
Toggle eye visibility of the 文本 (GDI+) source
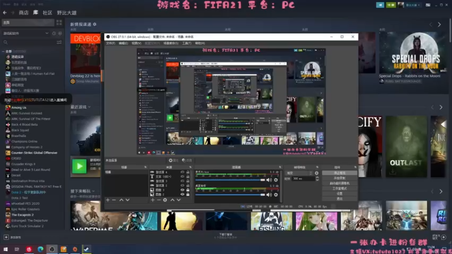point(182,177)
